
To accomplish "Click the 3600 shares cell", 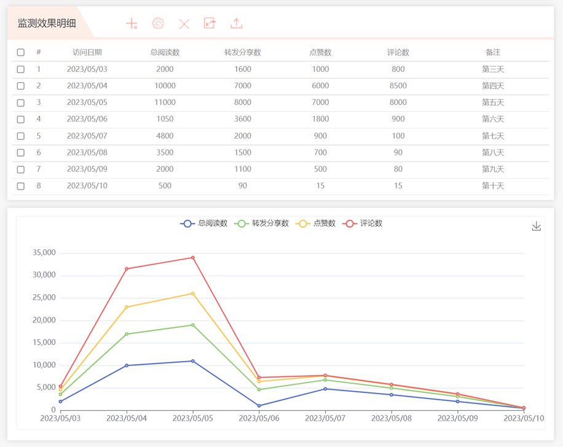I will point(243,119).
